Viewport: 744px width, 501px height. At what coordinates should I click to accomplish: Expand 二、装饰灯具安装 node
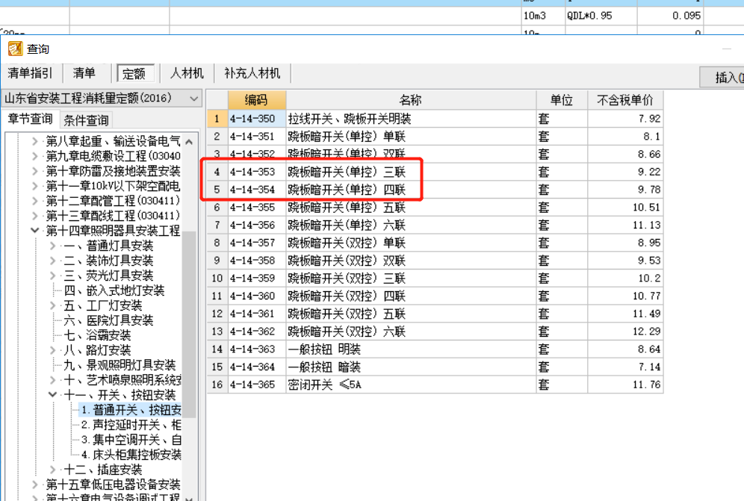point(53,261)
